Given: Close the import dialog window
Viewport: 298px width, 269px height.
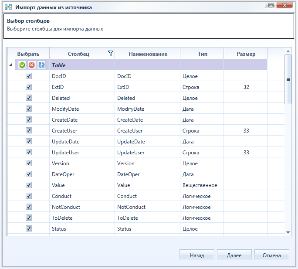Looking at the screenshot, I should pos(284,5).
